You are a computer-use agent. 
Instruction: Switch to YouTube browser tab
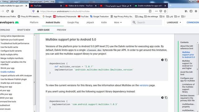coord(46,6)
